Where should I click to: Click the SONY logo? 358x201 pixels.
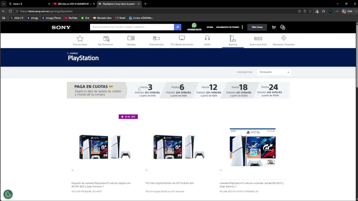tap(61, 27)
